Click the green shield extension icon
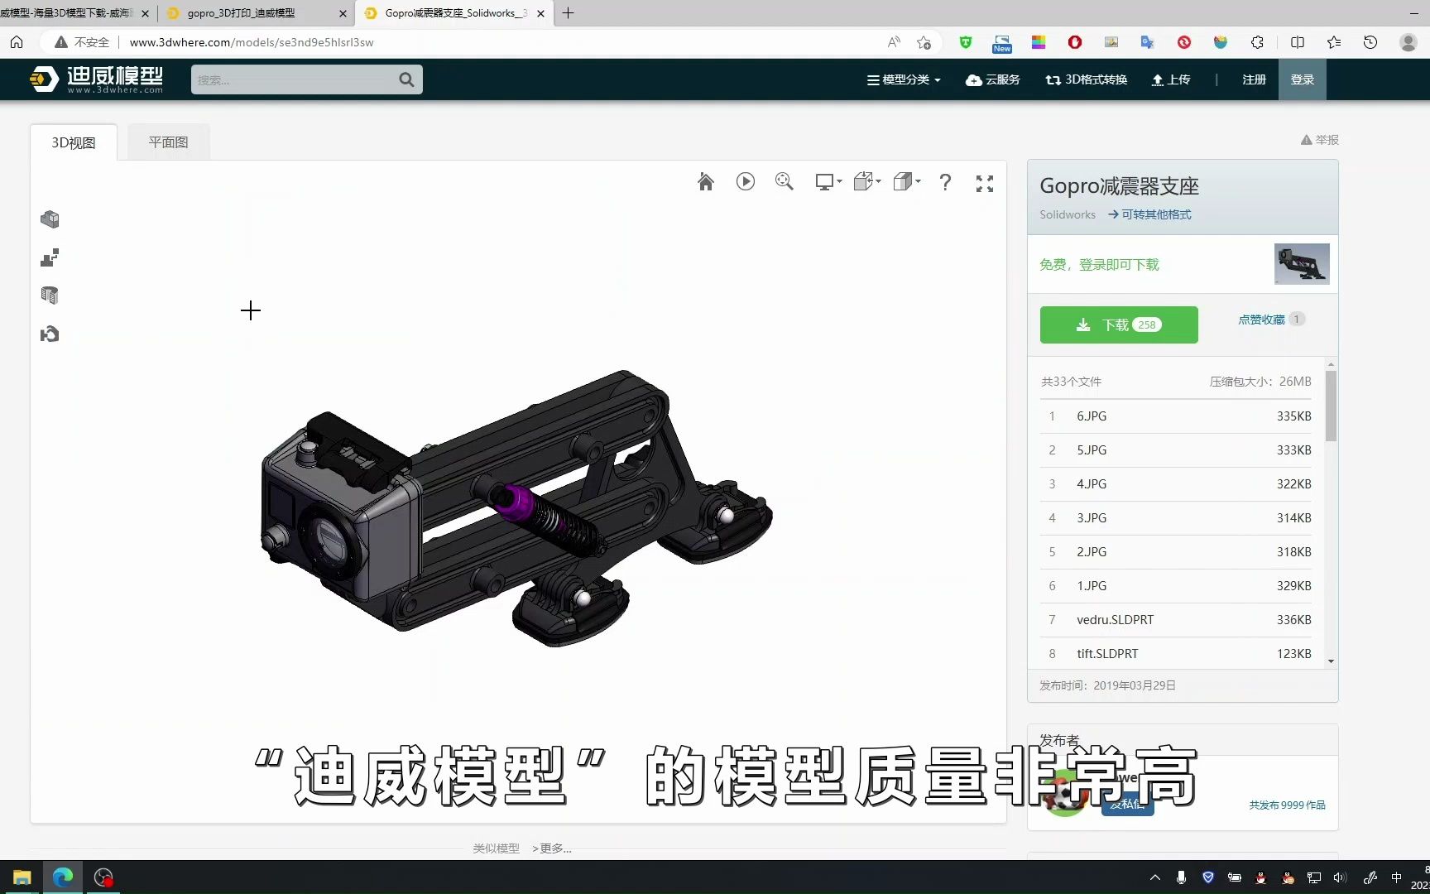Image resolution: width=1430 pixels, height=894 pixels. click(x=965, y=42)
